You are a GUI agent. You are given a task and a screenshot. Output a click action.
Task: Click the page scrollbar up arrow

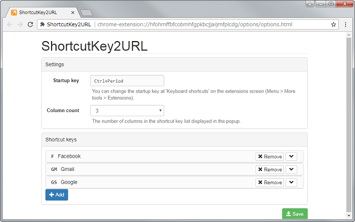(x=349, y=35)
